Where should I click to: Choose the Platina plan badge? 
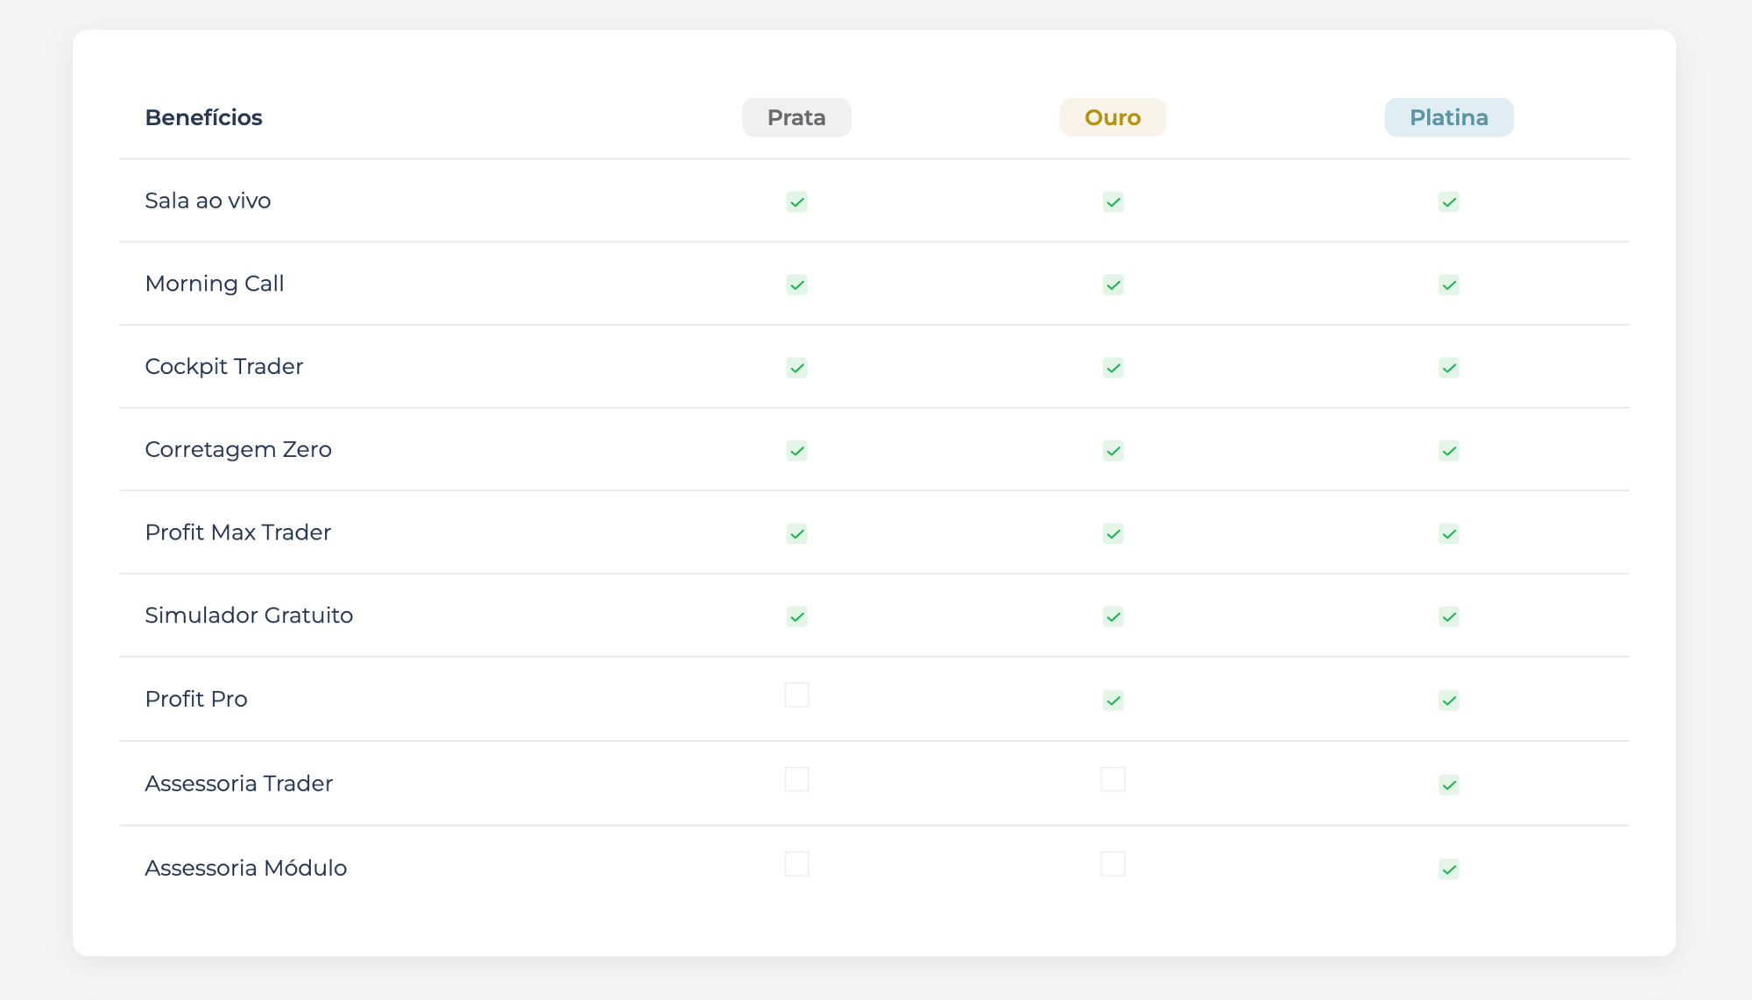1448,117
